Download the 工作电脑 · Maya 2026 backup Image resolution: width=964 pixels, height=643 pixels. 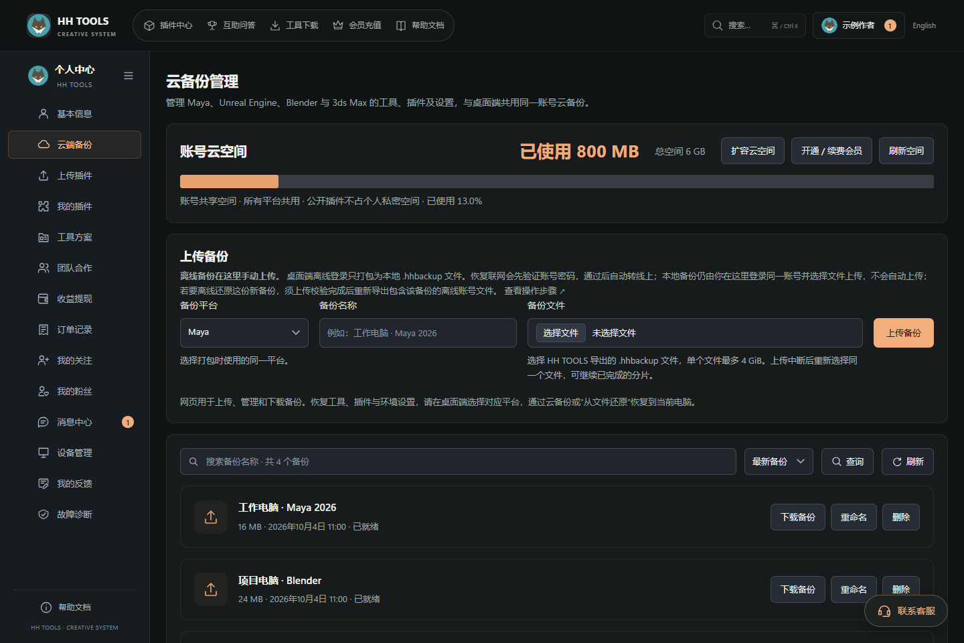point(798,517)
